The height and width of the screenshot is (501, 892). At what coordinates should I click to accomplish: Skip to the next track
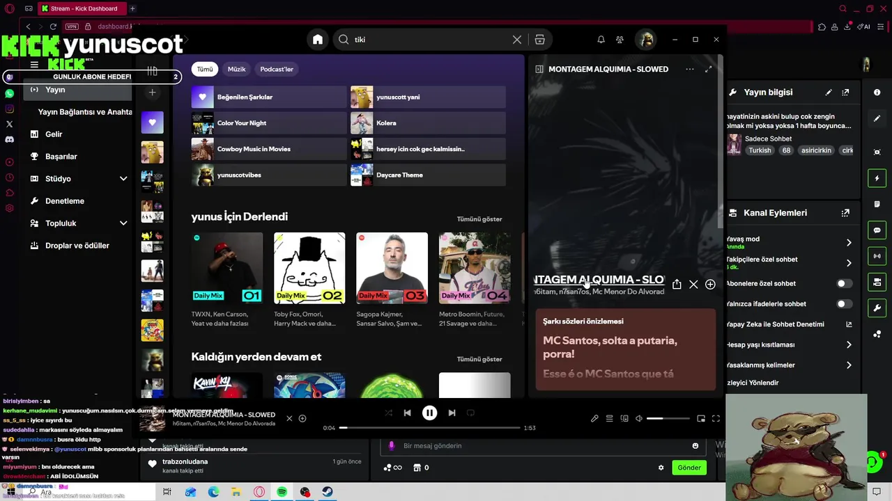tap(452, 413)
